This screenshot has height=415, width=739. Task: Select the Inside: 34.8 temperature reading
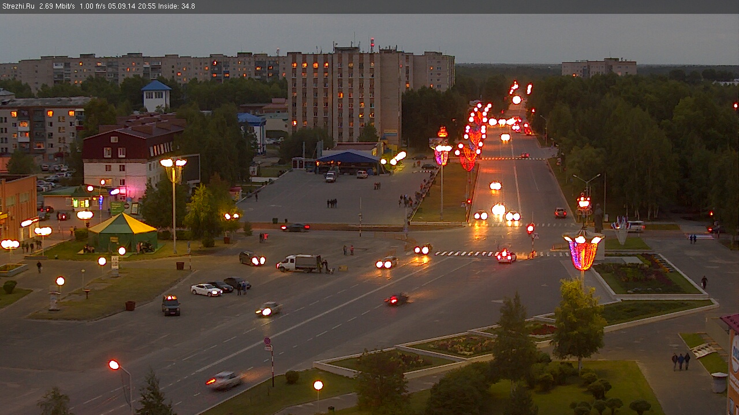click(177, 6)
